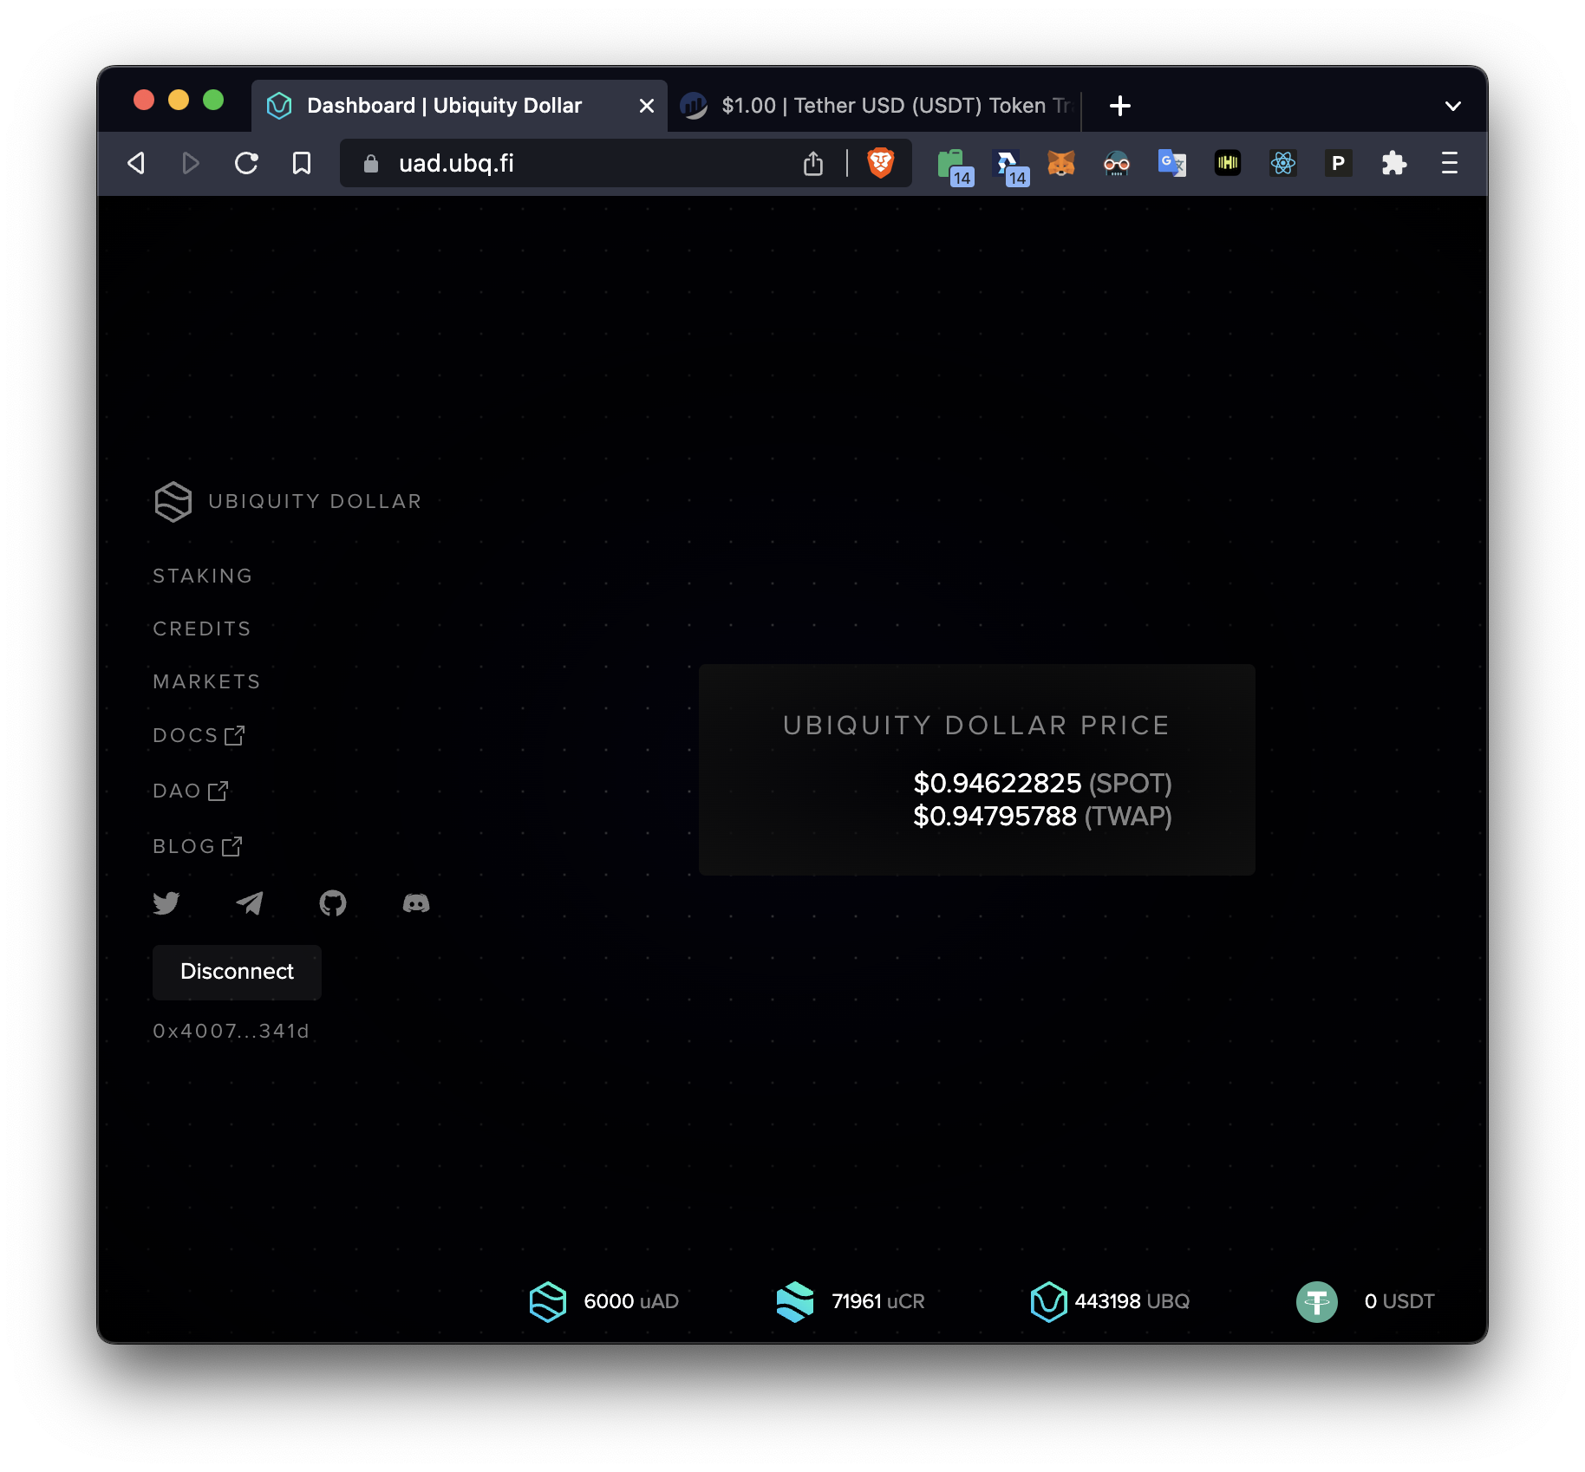
Task: Open the tab search chevron dropdown
Action: click(x=1451, y=105)
